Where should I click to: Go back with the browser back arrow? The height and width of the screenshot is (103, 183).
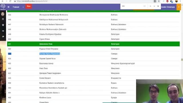pyautogui.click(x=3, y=1)
